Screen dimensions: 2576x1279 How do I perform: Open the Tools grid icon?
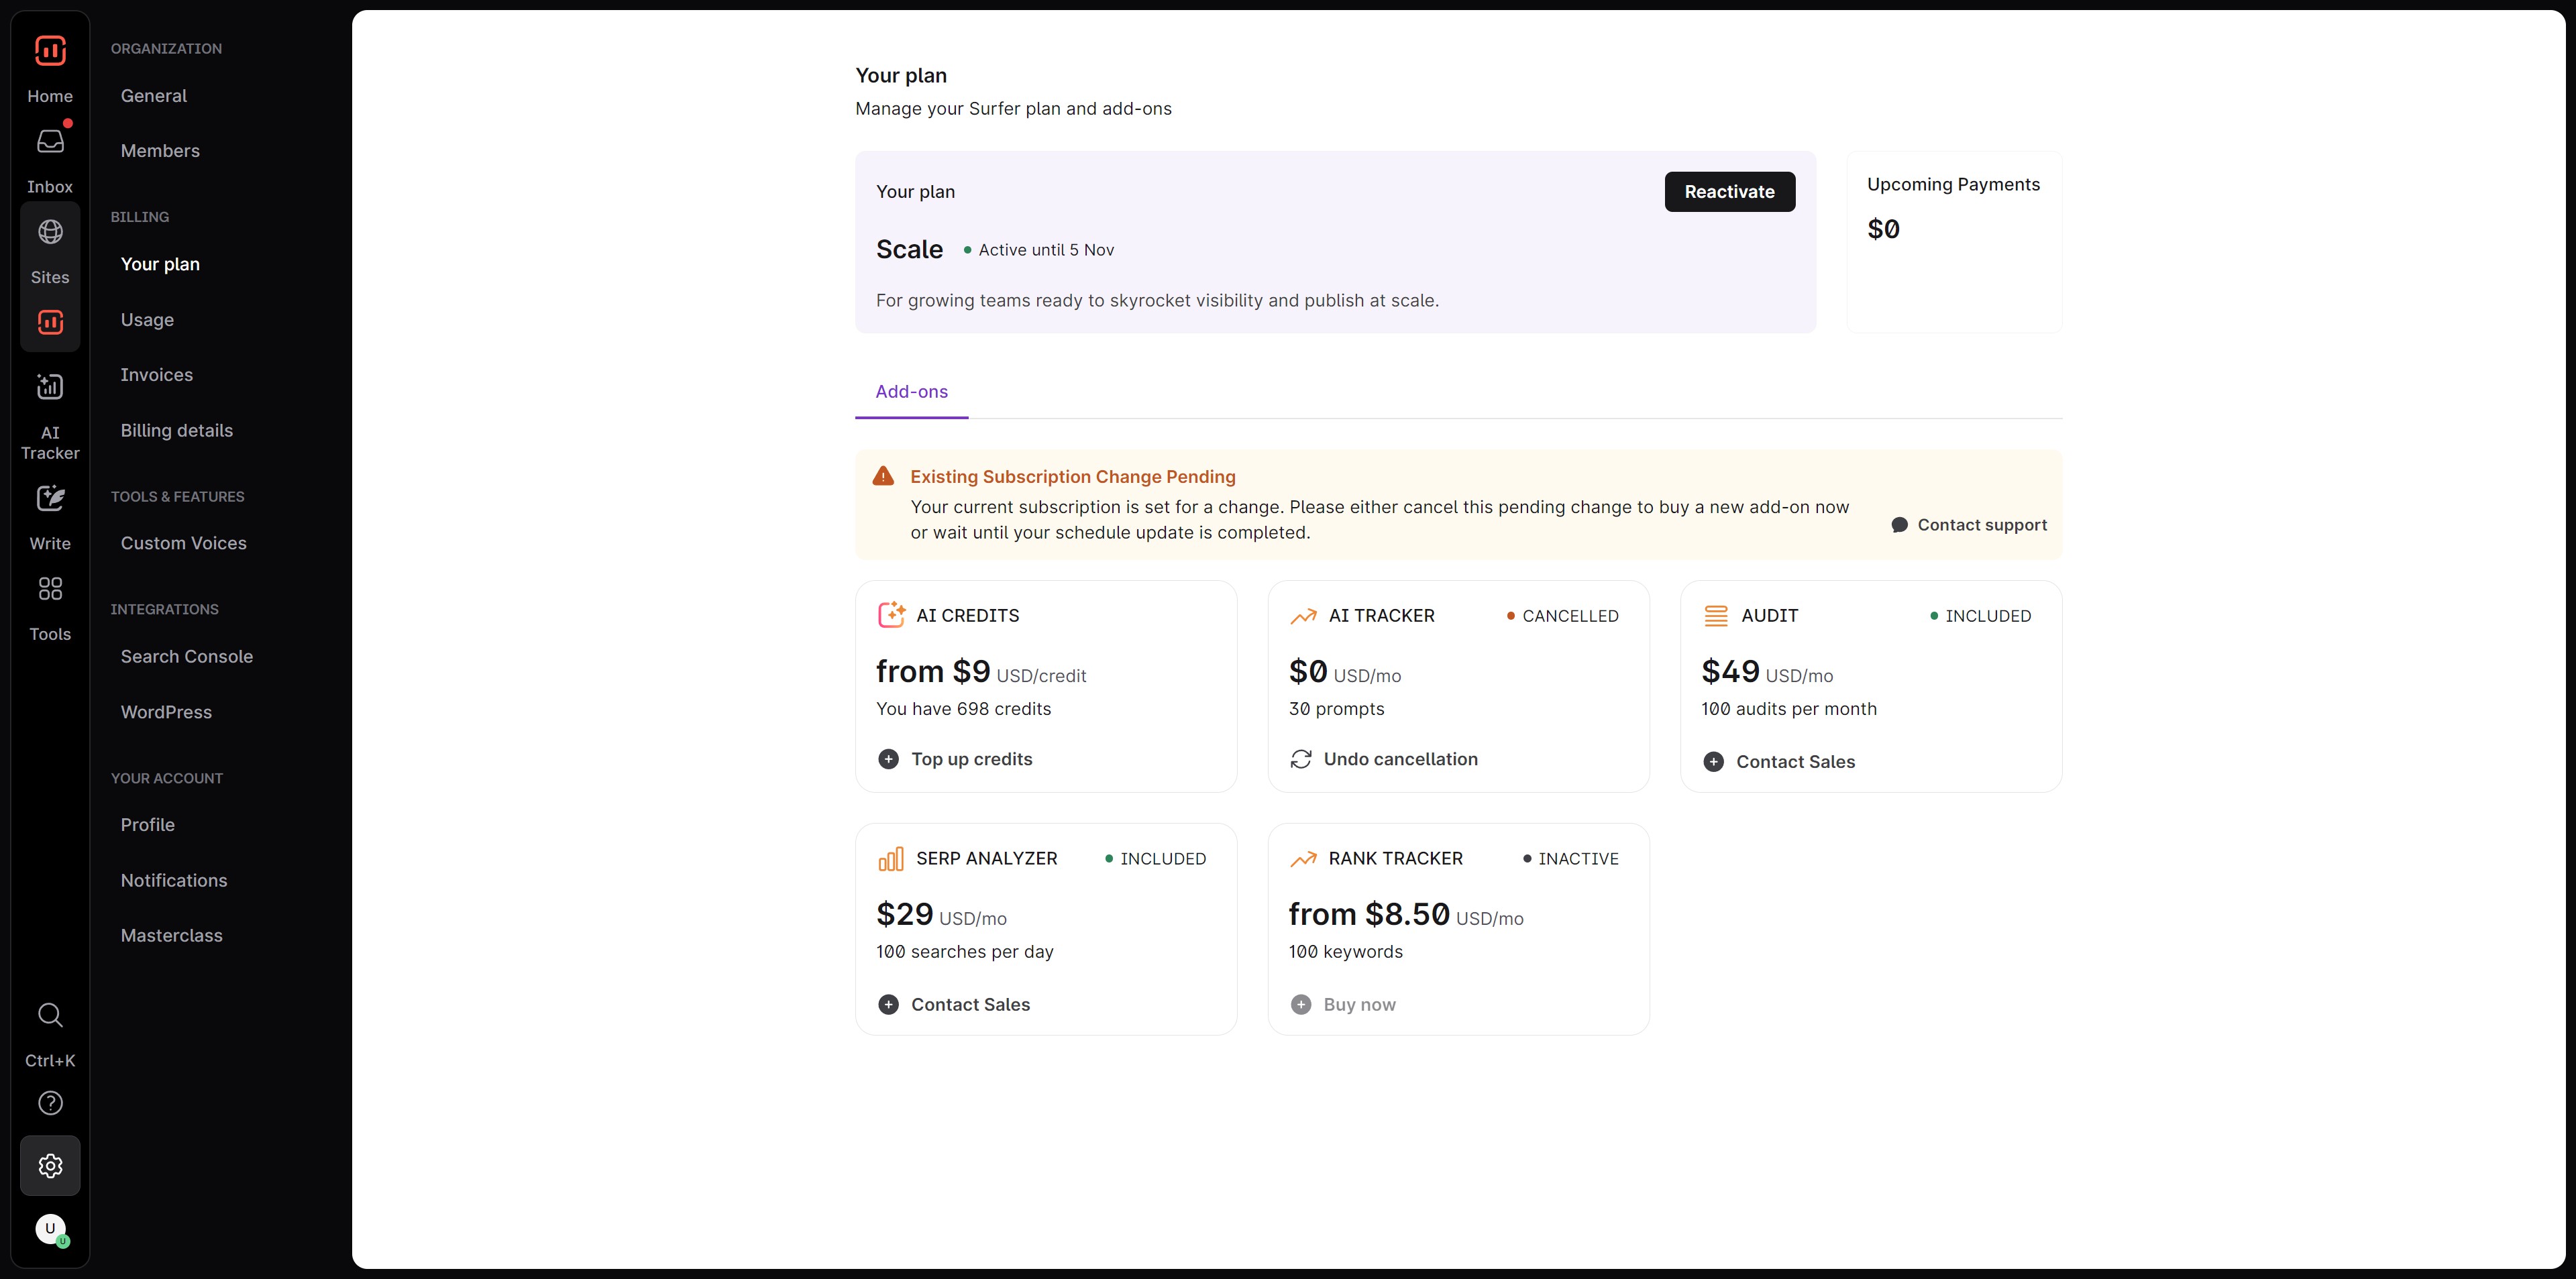pyautogui.click(x=50, y=588)
